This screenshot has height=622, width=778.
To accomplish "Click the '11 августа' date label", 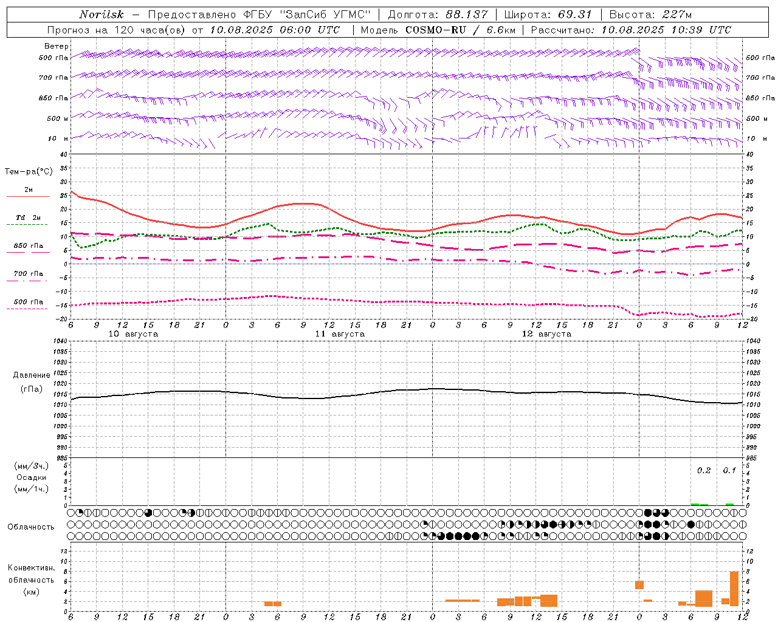I will click(x=340, y=334).
